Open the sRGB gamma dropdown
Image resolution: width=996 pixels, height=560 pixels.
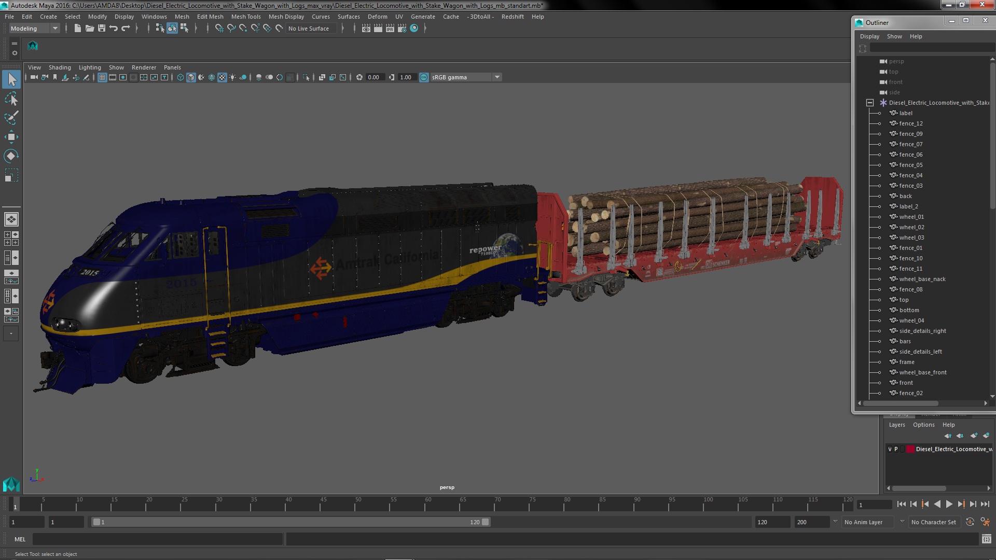click(497, 77)
